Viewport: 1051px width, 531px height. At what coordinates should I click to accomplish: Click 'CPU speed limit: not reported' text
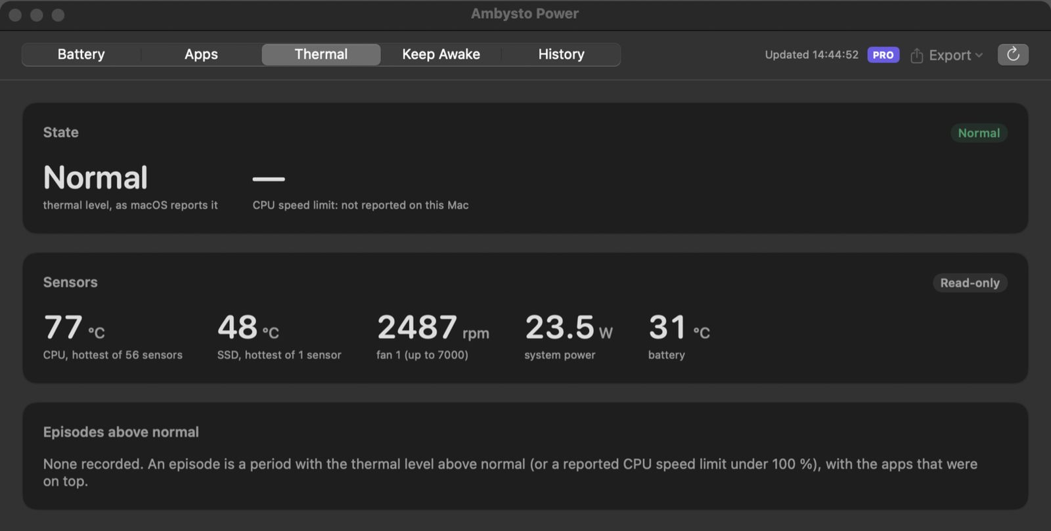click(x=361, y=205)
